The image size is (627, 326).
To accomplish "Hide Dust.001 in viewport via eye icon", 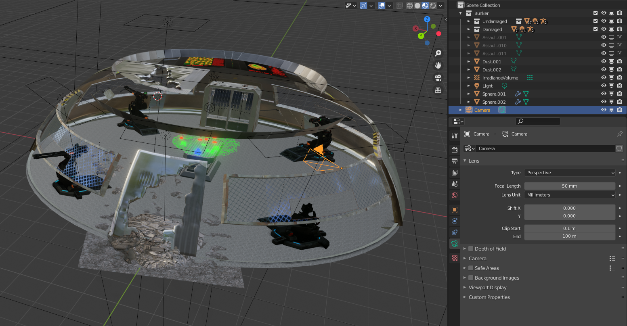I will point(604,61).
